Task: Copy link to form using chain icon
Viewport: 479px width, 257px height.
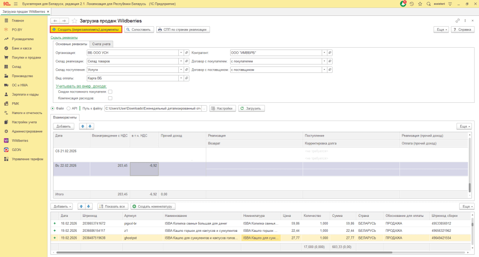Action: point(457,21)
